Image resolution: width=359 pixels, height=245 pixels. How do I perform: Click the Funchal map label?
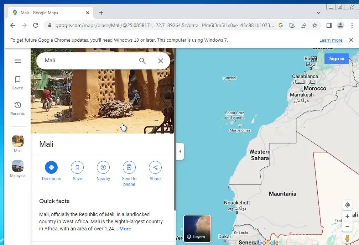pyautogui.click(x=229, y=78)
